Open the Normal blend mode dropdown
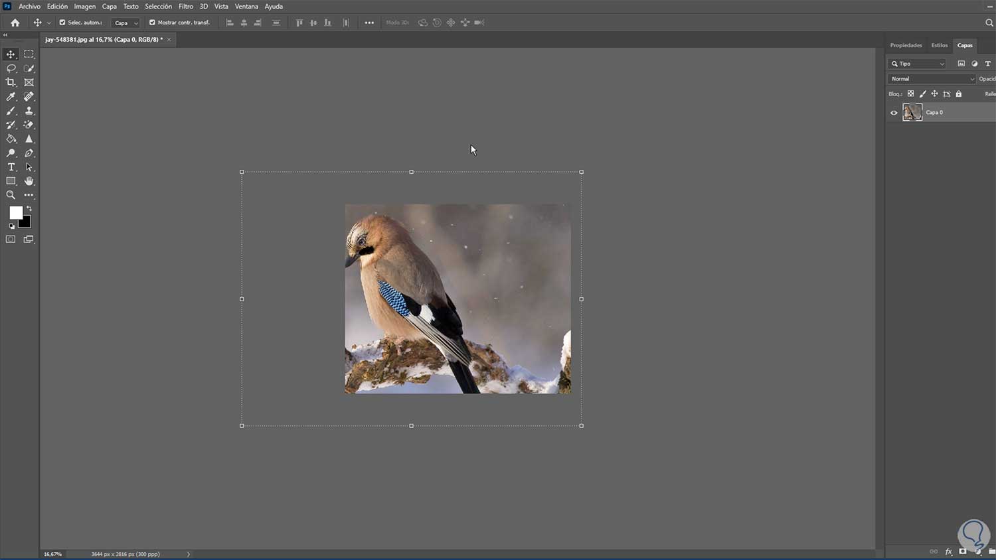996x560 pixels. pos(932,79)
